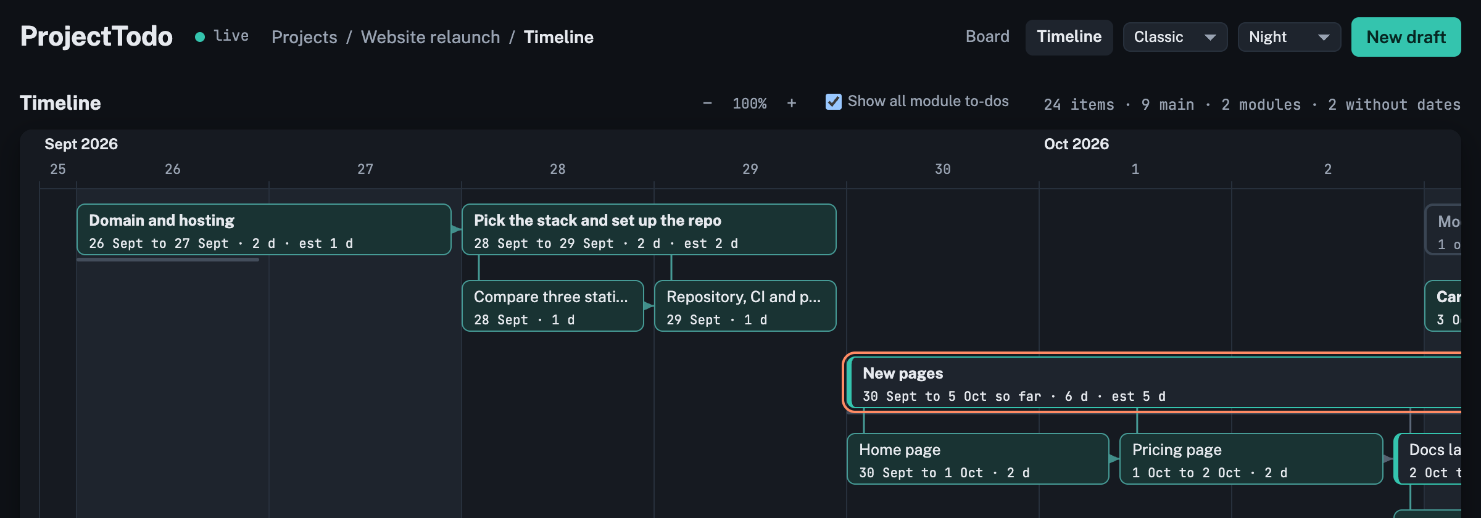Open Website relaunch breadcrumb link
The width and height of the screenshot is (1481, 518).
click(x=430, y=37)
